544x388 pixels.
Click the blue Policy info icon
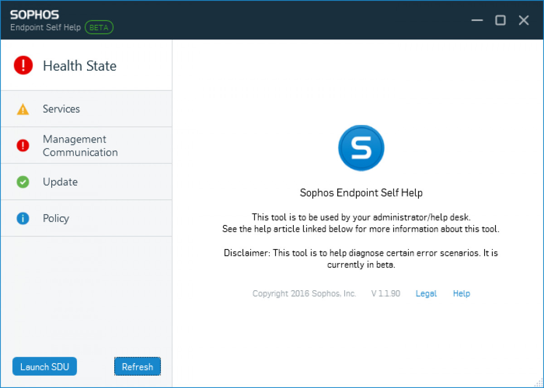(23, 219)
